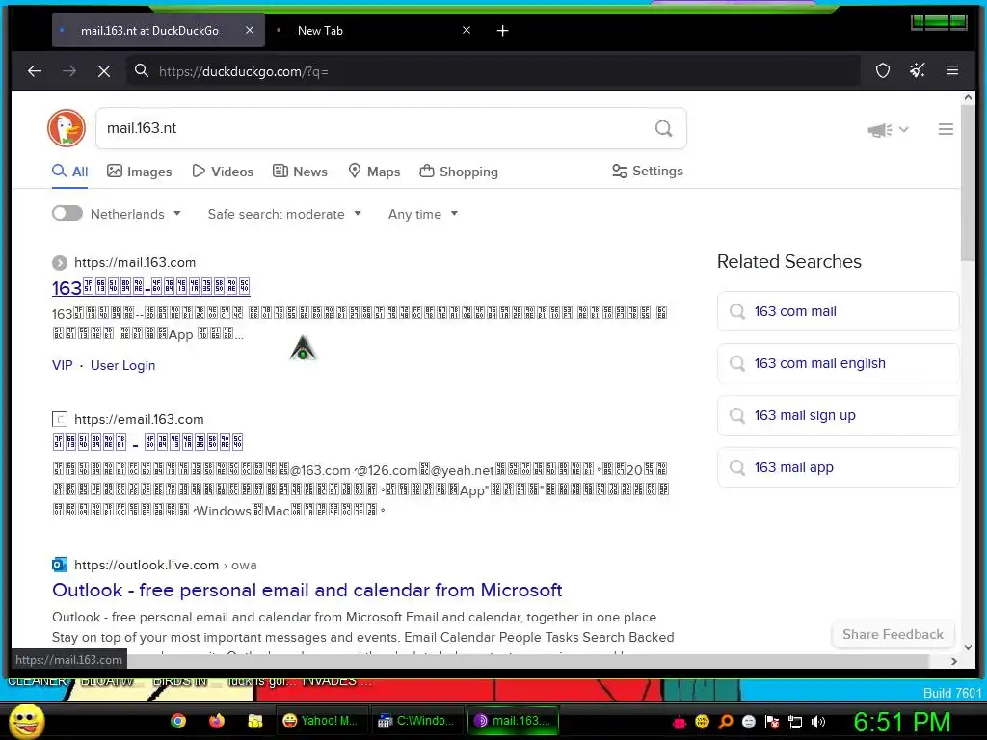Click the favicon beside https://mail.163.com result
Viewport: 987px width, 740px height.
(60, 262)
